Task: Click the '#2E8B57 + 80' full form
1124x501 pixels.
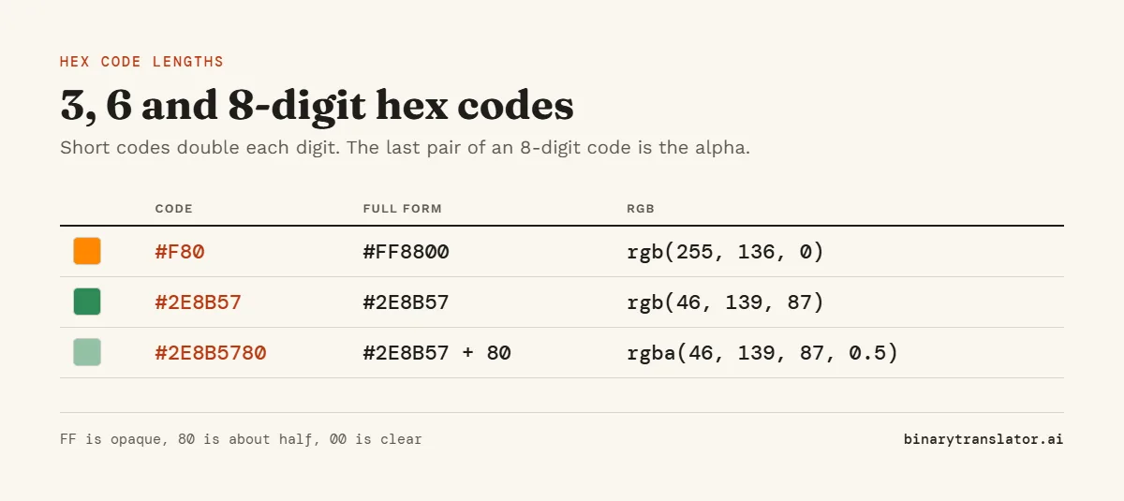Action: pyautogui.click(x=437, y=353)
